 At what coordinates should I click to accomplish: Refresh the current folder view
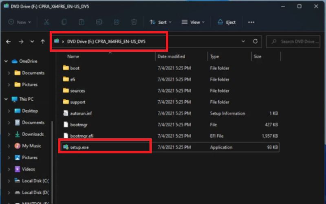256,42
